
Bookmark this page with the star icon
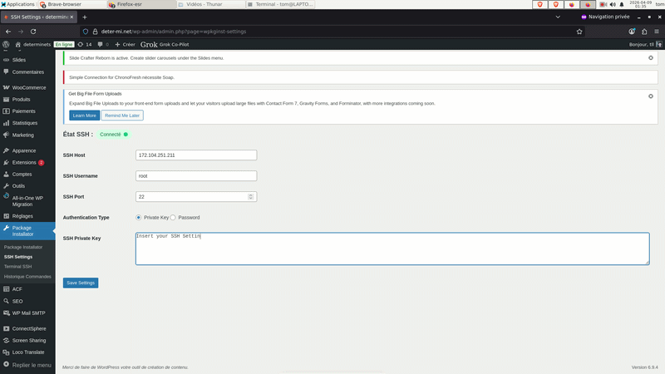click(579, 32)
